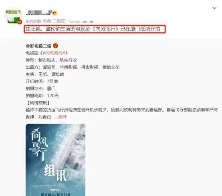Click the 拍摄周期：120天 line
This screenshot has width=222, height=196.
[42, 96]
